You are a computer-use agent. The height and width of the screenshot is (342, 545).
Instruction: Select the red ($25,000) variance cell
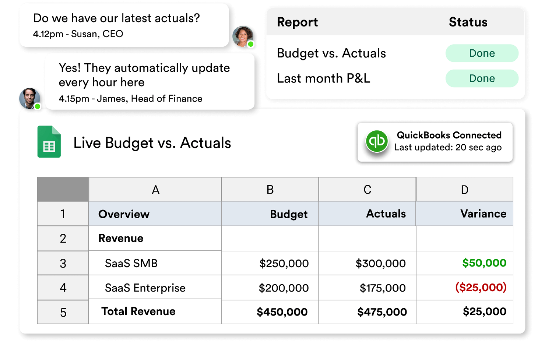(464, 288)
